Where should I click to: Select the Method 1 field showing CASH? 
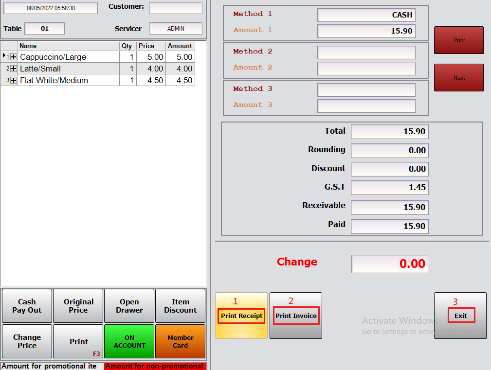coord(366,15)
